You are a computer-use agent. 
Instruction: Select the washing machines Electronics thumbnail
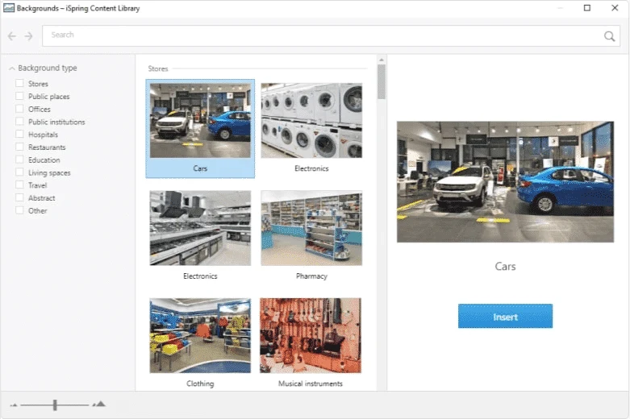[x=311, y=120]
